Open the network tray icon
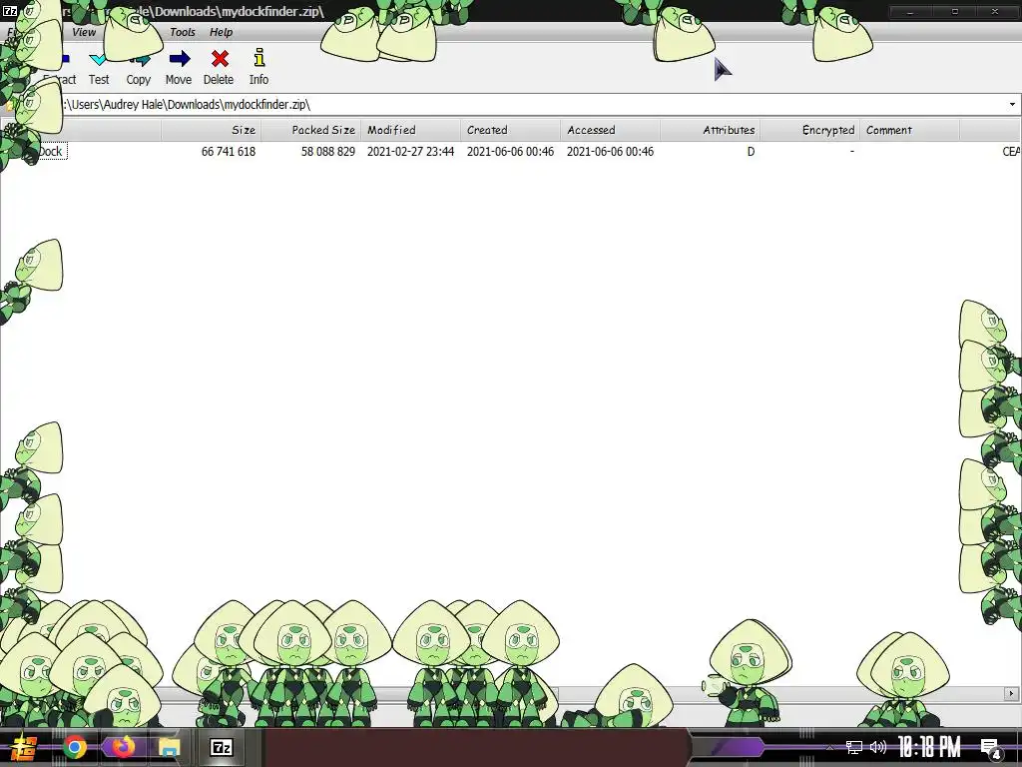The height and width of the screenshot is (767, 1022). point(854,747)
